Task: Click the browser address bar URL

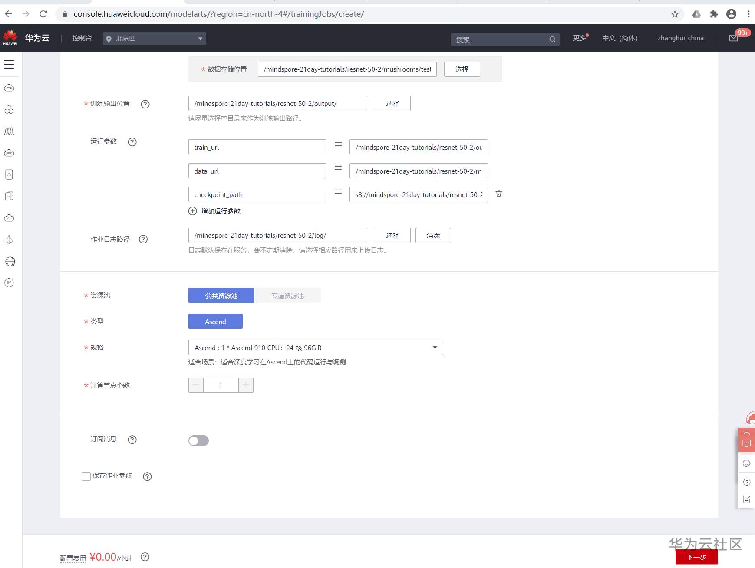Action: pos(219,14)
